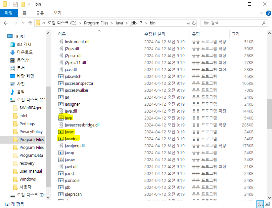Image resolution: width=272 pixels, height=208 pixels.
Task: Click the jconsole program icon
Action: 61,180
